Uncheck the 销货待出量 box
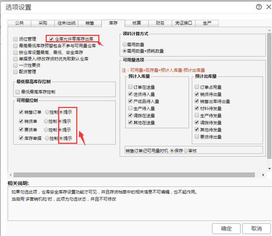 pos(197,94)
